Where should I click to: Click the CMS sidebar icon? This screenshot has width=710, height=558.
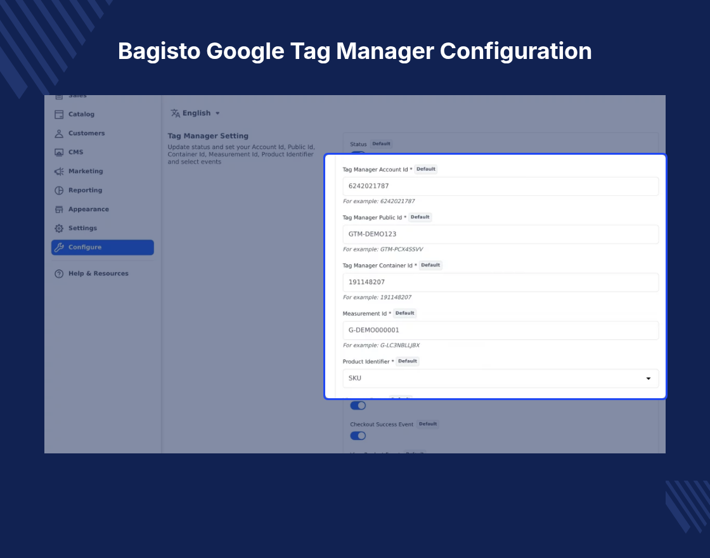coord(59,153)
